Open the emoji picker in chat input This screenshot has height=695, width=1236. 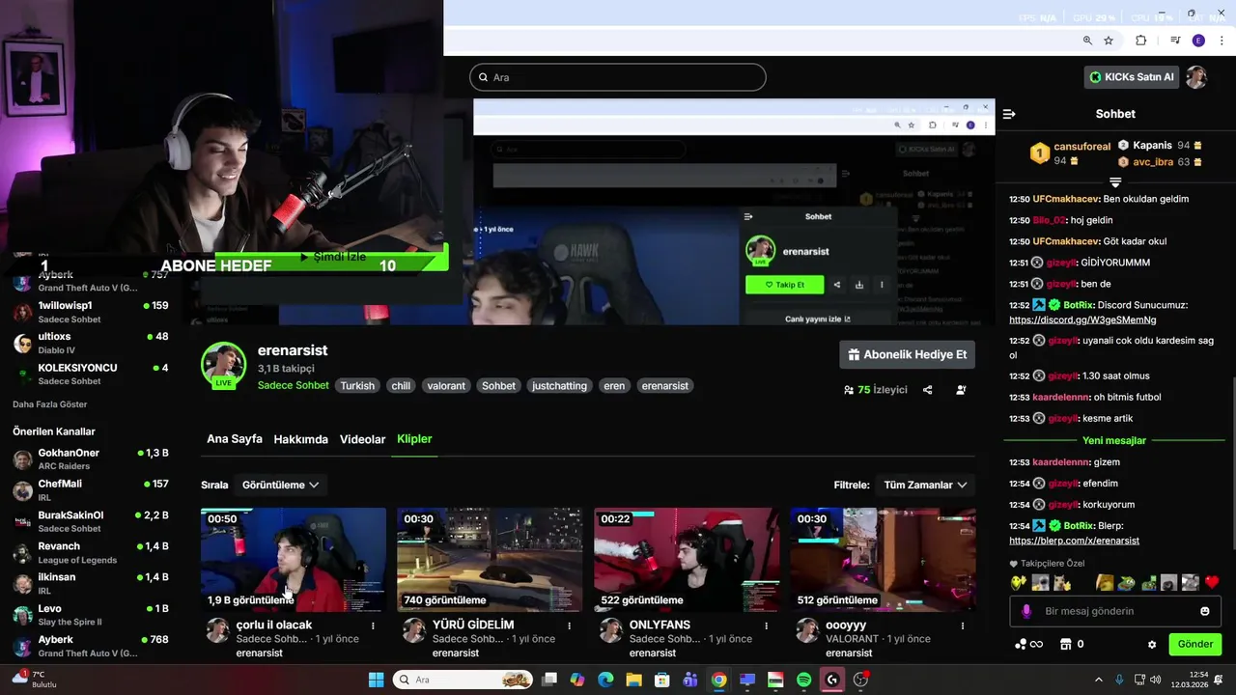tap(1204, 611)
